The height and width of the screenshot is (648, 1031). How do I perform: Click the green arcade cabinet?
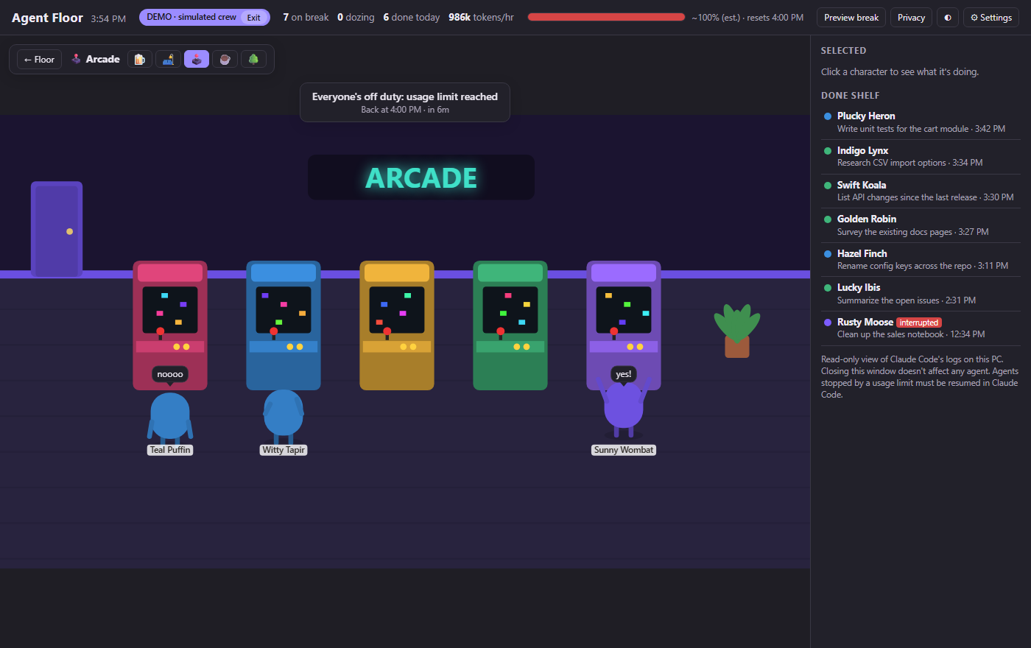tap(510, 325)
